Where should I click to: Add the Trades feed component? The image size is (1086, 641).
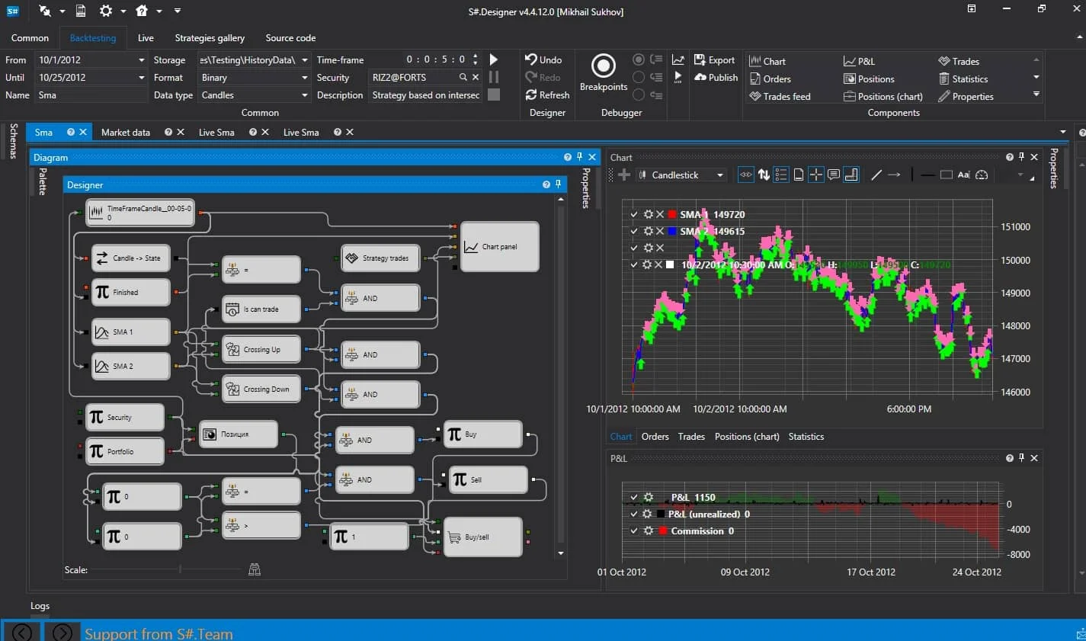point(780,97)
